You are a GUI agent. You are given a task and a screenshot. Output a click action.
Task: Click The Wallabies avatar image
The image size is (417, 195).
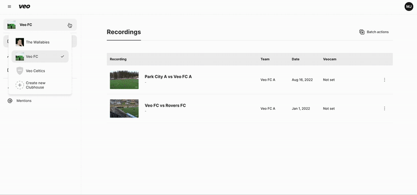[x=20, y=42]
